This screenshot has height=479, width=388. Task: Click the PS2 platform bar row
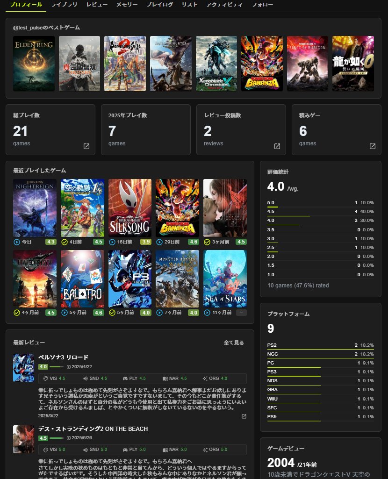point(321,345)
